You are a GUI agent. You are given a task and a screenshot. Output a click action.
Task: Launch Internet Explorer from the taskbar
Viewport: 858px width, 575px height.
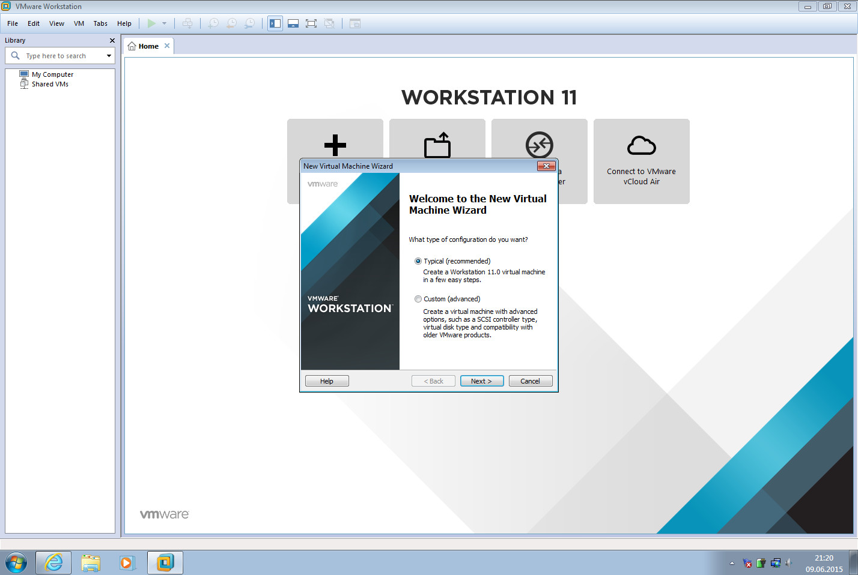pyautogui.click(x=53, y=563)
